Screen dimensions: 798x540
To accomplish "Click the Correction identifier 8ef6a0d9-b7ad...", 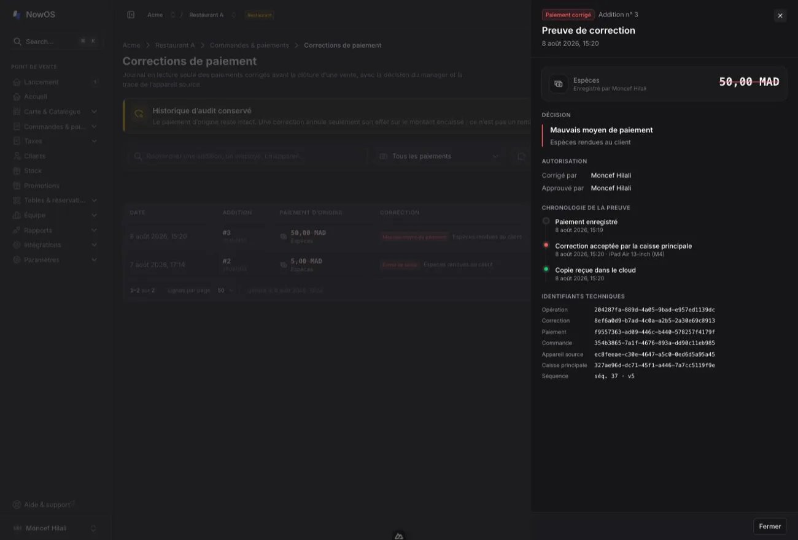I will point(654,321).
